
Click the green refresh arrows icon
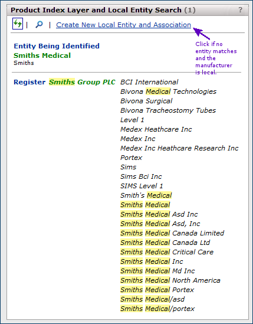[x=18, y=24]
